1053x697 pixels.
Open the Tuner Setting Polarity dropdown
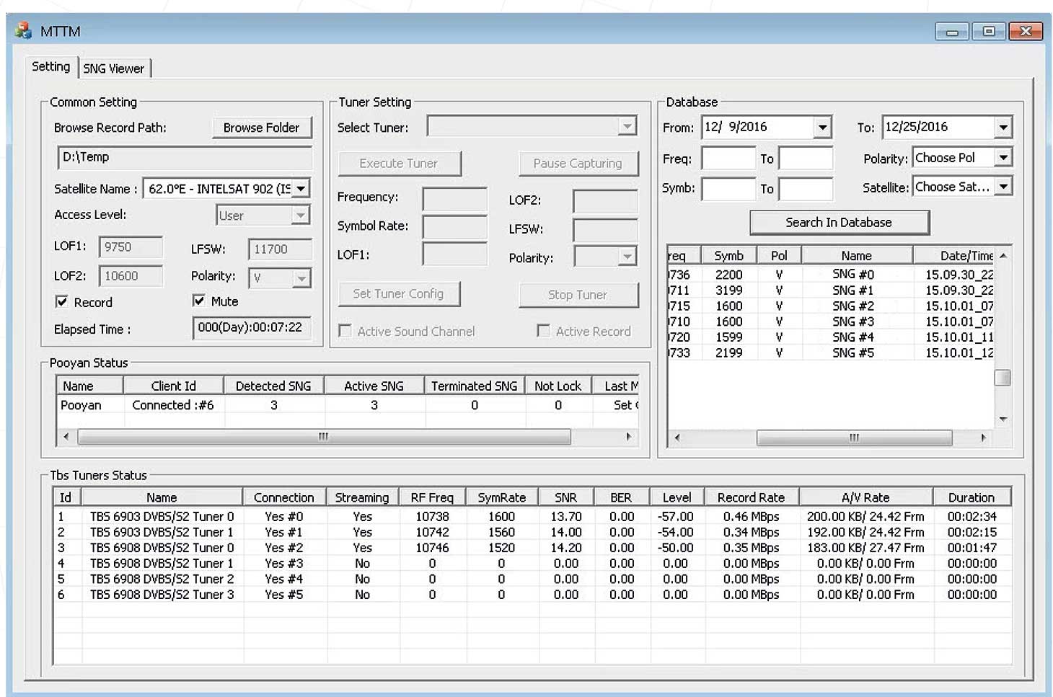click(x=627, y=257)
